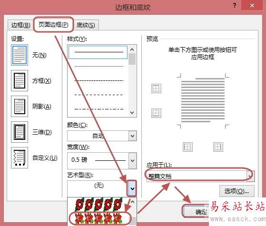
Task: Open the 应用于(L) apply-to dropdown
Action: pos(251,176)
